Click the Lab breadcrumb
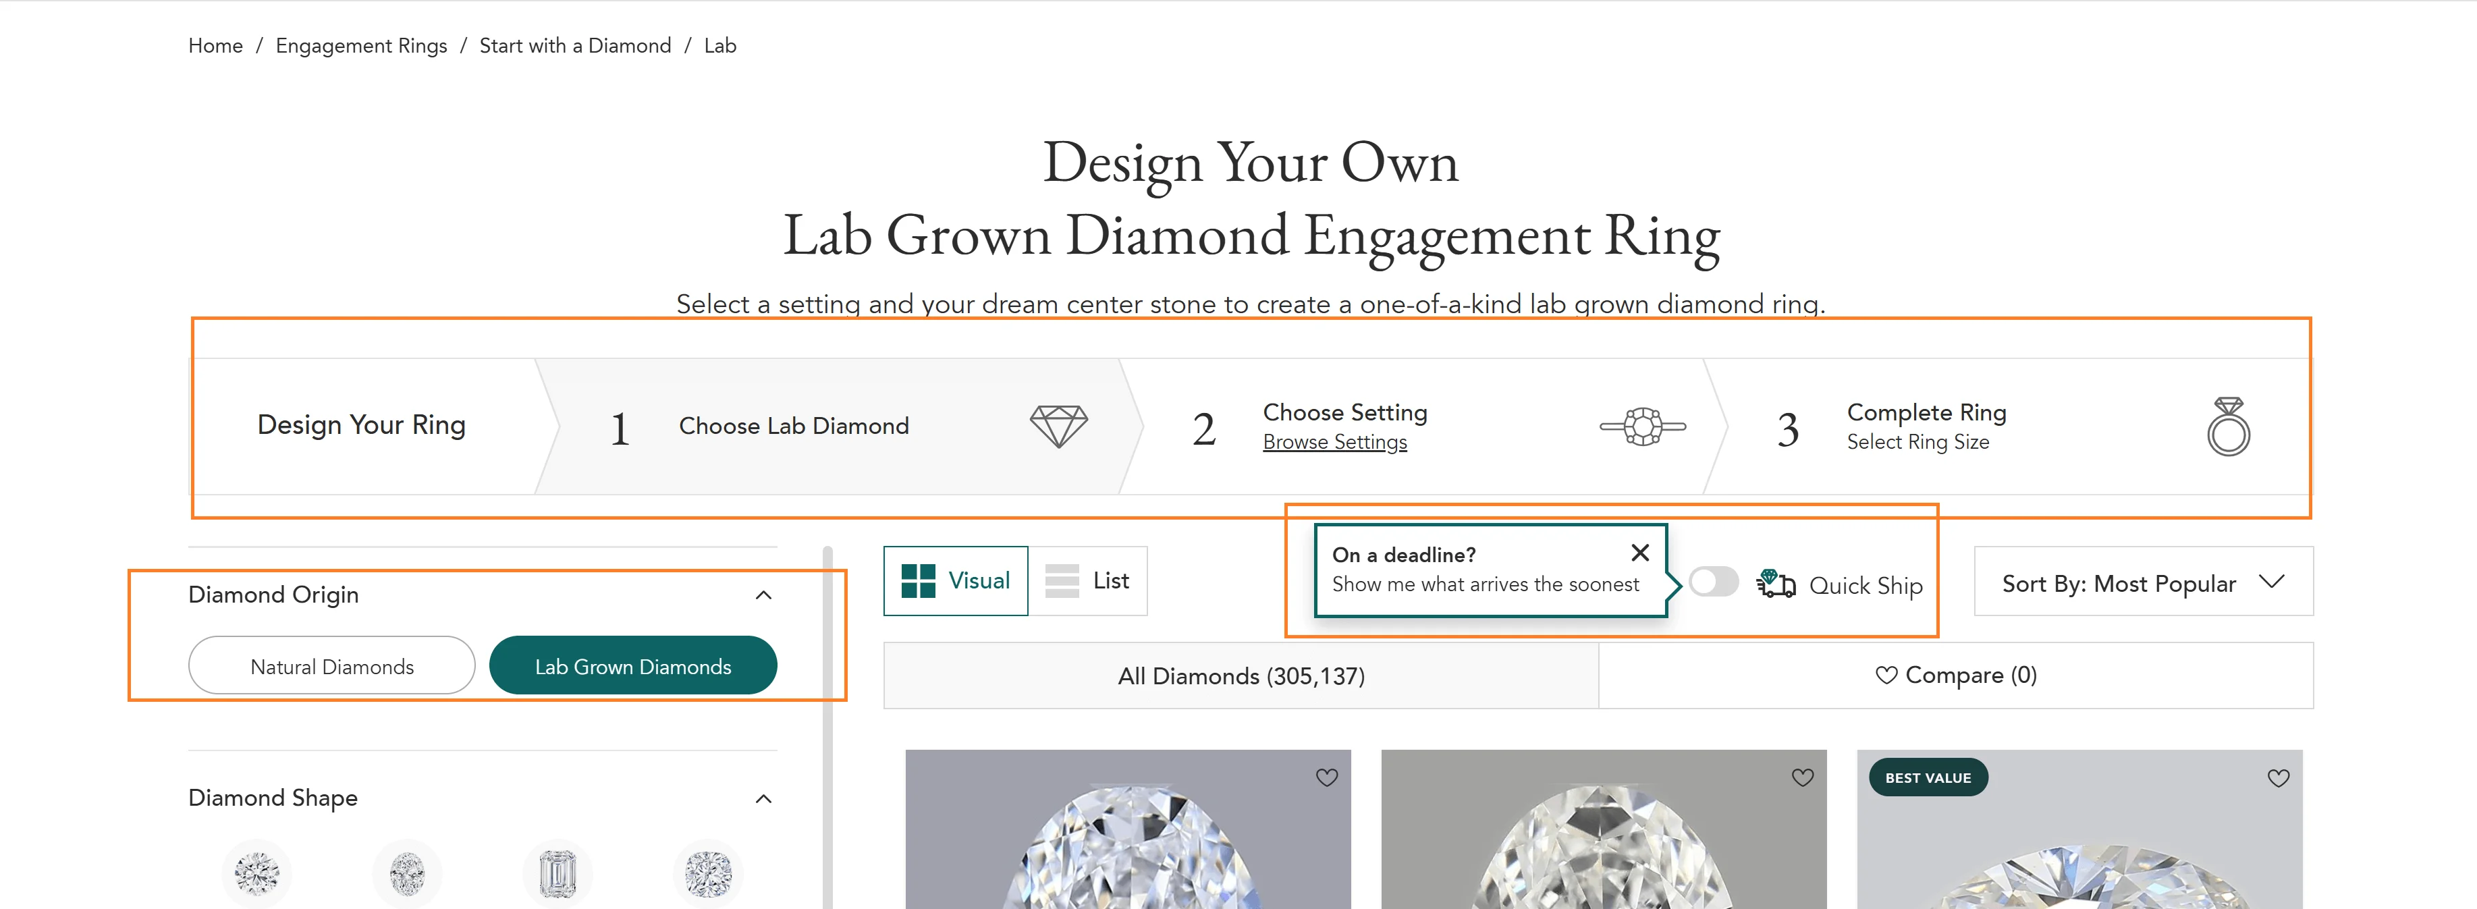Screen dimensions: 2477x909 [720, 46]
